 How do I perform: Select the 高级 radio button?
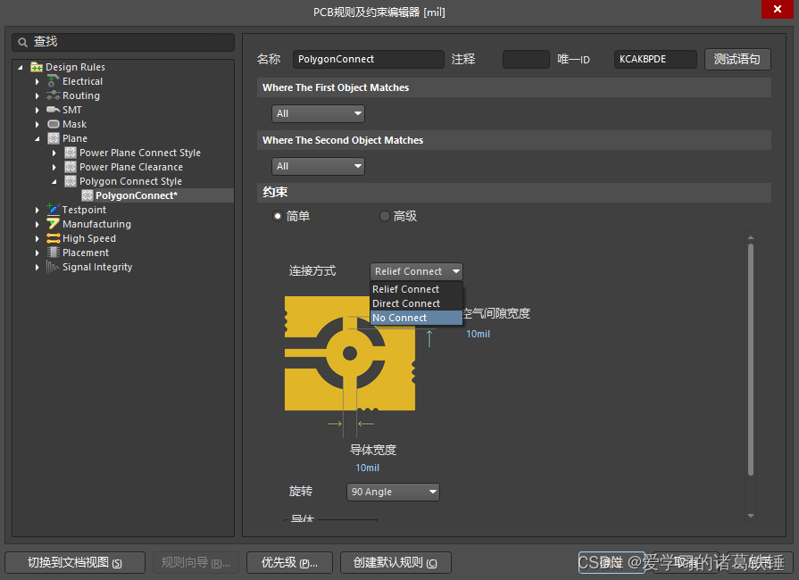pos(385,216)
